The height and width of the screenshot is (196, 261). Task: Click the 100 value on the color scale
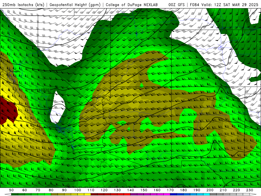click(x=78, y=190)
